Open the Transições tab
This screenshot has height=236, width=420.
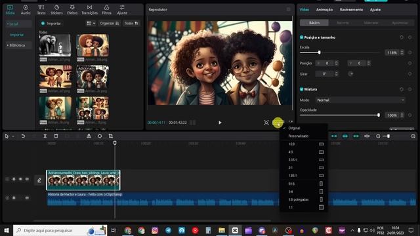pyautogui.click(x=89, y=10)
